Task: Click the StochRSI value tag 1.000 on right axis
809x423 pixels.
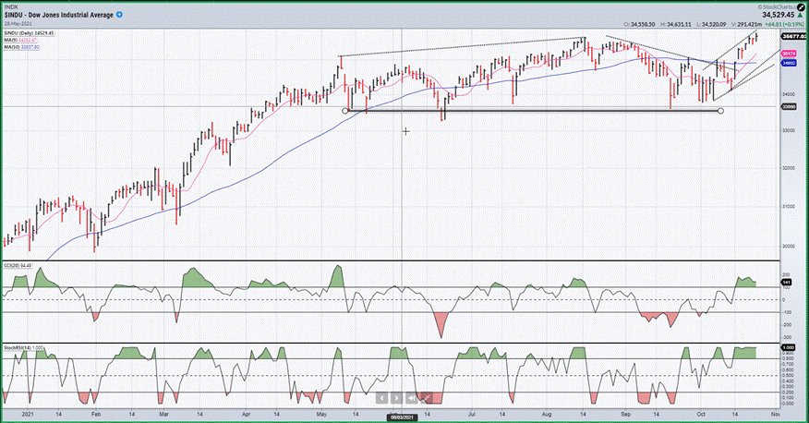Action: click(789, 347)
